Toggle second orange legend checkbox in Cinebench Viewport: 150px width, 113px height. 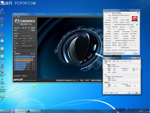(21, 76)
